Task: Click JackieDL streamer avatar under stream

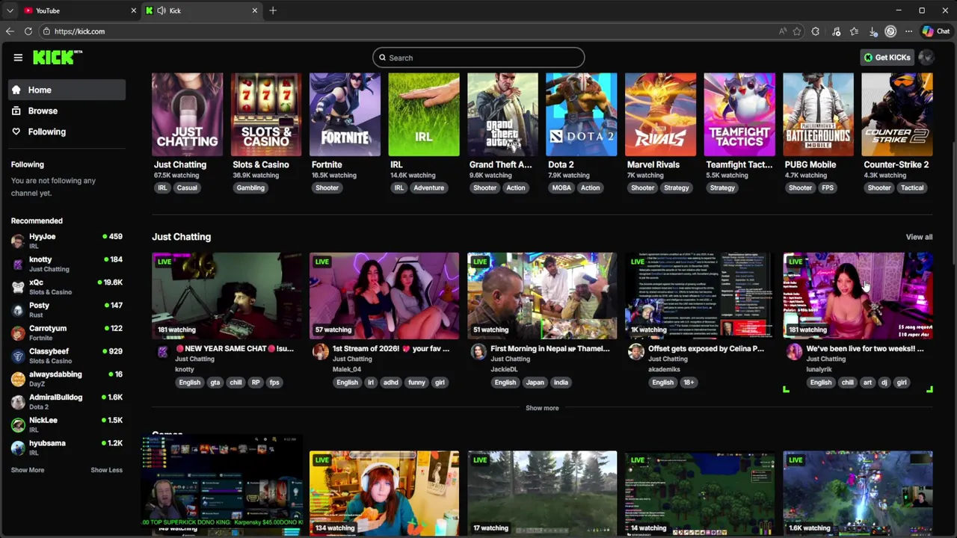Action: point(478,351)
